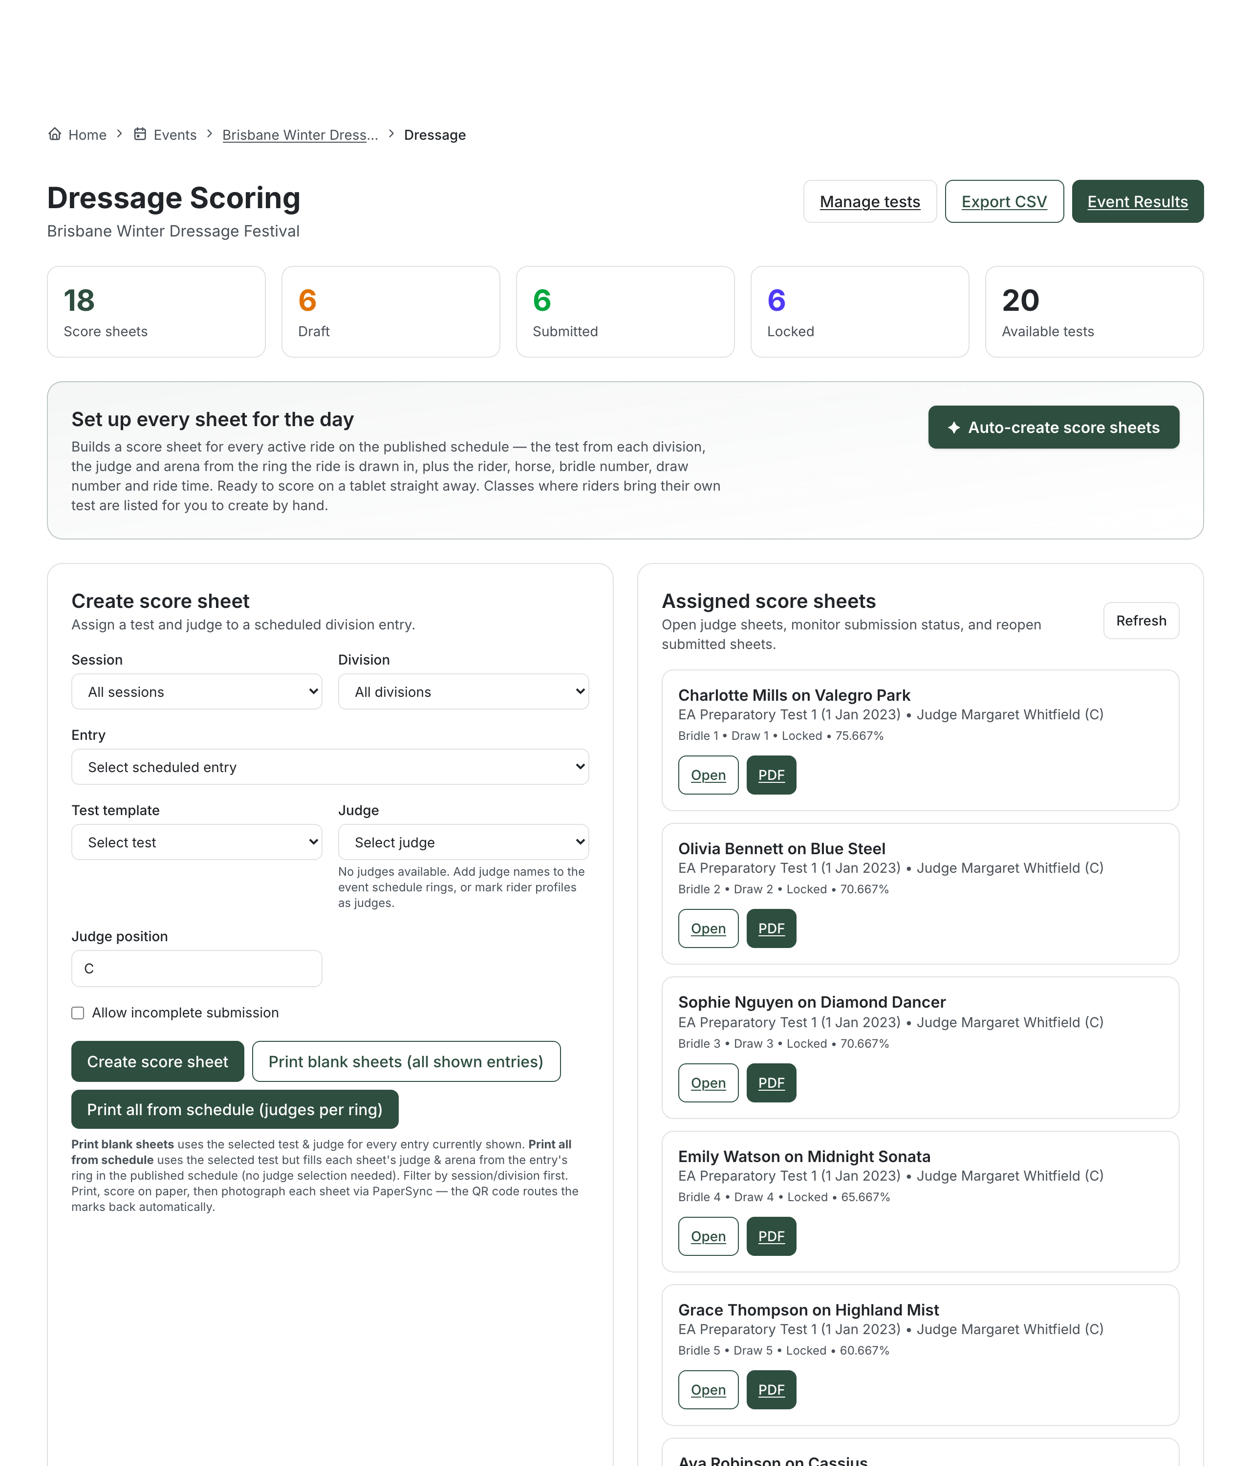Click 'Create score sheet' panel heading
Screen dimensions: 1251x1466
point(161,602)
